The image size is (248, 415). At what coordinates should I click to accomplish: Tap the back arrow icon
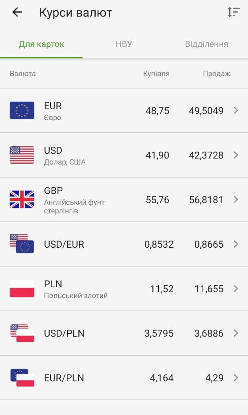click(x=17, y=12)
